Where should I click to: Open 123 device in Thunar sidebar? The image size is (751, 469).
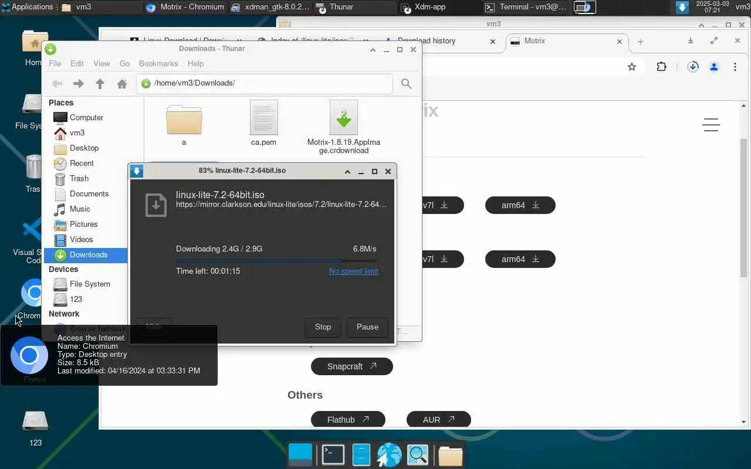coord(76,299)
